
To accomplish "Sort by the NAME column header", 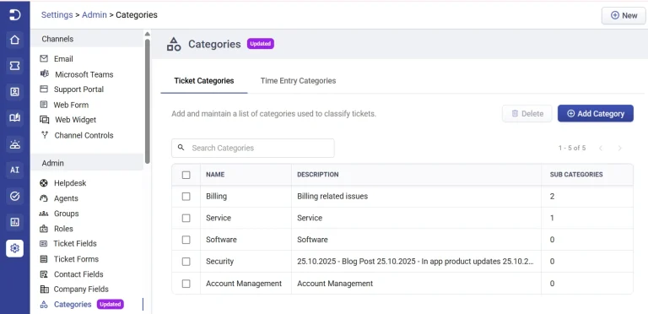I will click(215, 175).
